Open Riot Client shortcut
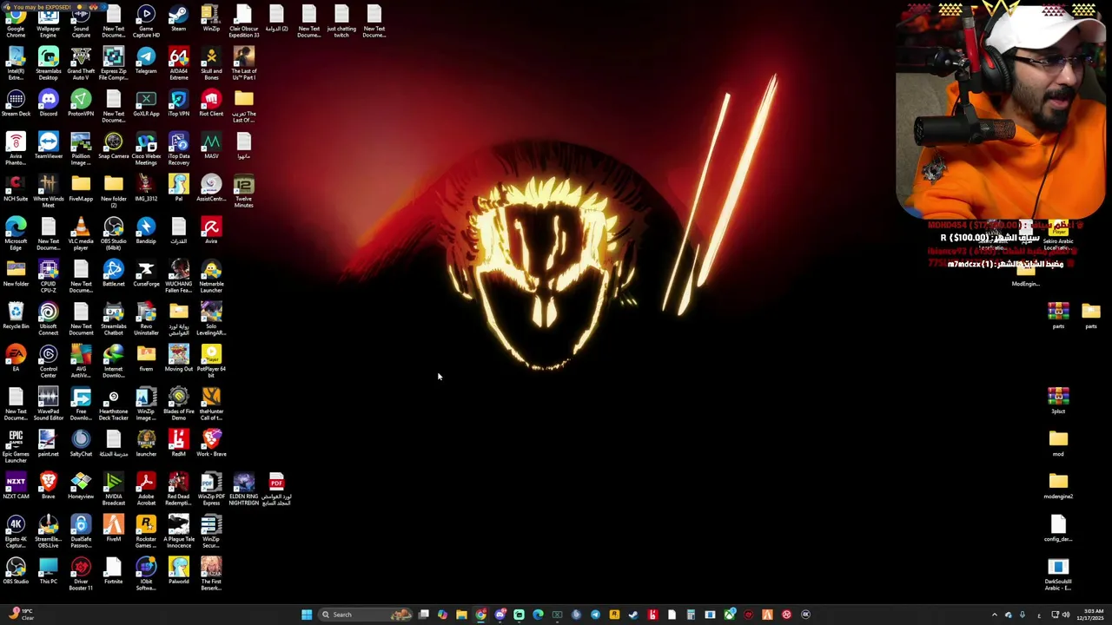This screenshot has width=1112, height=625. 211,103
